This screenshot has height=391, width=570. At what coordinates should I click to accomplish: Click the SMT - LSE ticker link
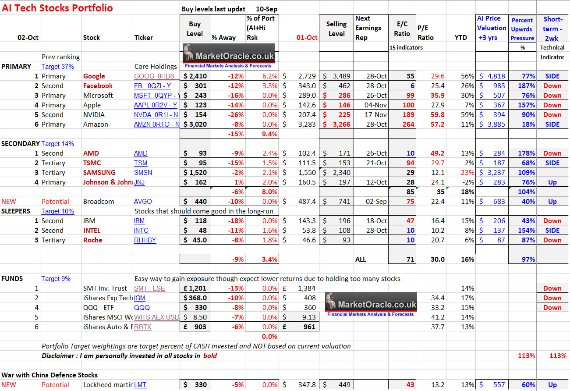[149, 288]
